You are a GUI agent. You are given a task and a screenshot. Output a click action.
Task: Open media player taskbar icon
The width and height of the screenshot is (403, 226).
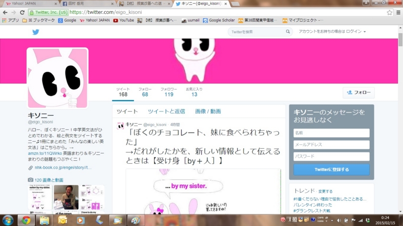(81, 220)
